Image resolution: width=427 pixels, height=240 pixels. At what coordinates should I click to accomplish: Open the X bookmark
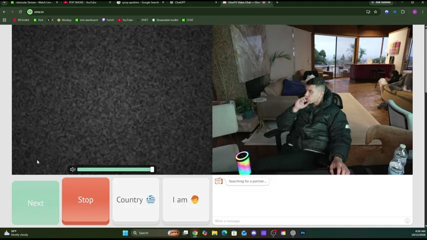(x=50, y=20)
